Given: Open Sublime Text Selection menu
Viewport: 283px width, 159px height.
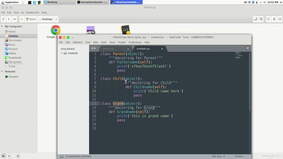Looking at the screenshot, I should coord(77,42).
